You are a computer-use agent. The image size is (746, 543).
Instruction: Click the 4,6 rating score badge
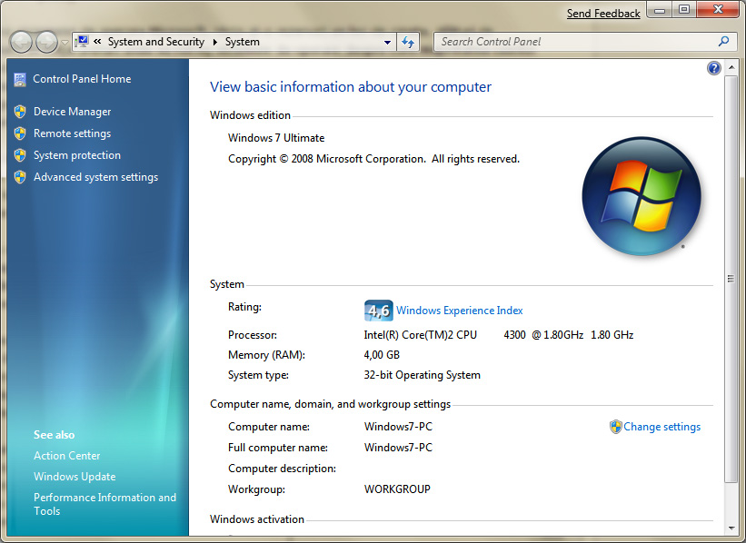coord(379,311)
